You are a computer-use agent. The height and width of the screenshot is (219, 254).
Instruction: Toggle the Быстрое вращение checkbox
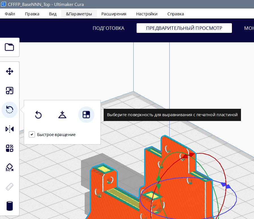tap(32, 134)
